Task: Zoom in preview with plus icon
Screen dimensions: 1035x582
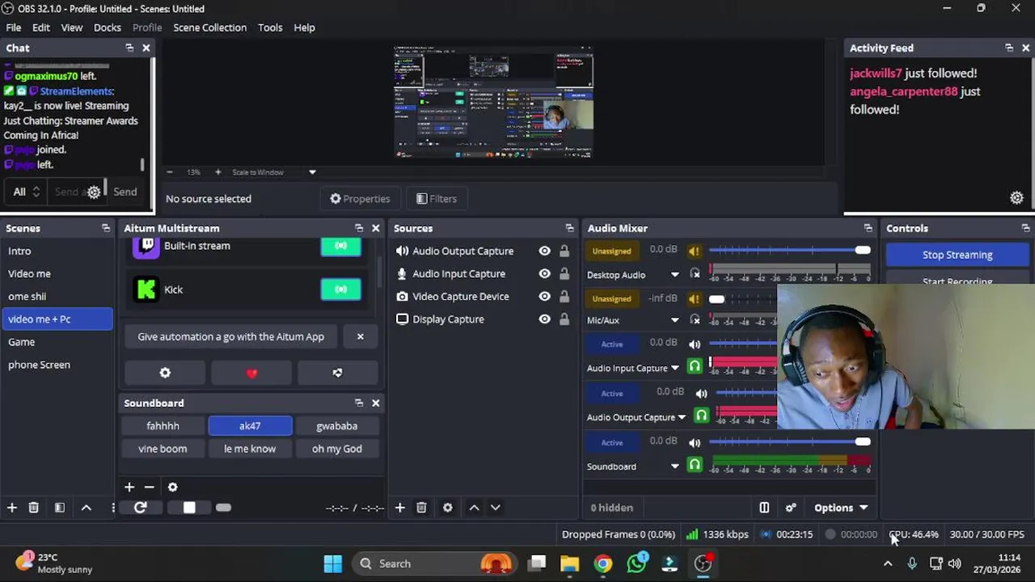Action: pyautogui.click(x=218, y=172)
